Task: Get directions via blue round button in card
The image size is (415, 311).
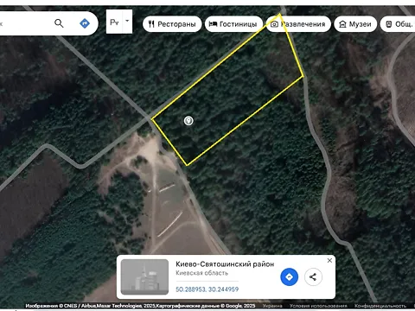Action: pyautogui.click(x=289, y=276)
